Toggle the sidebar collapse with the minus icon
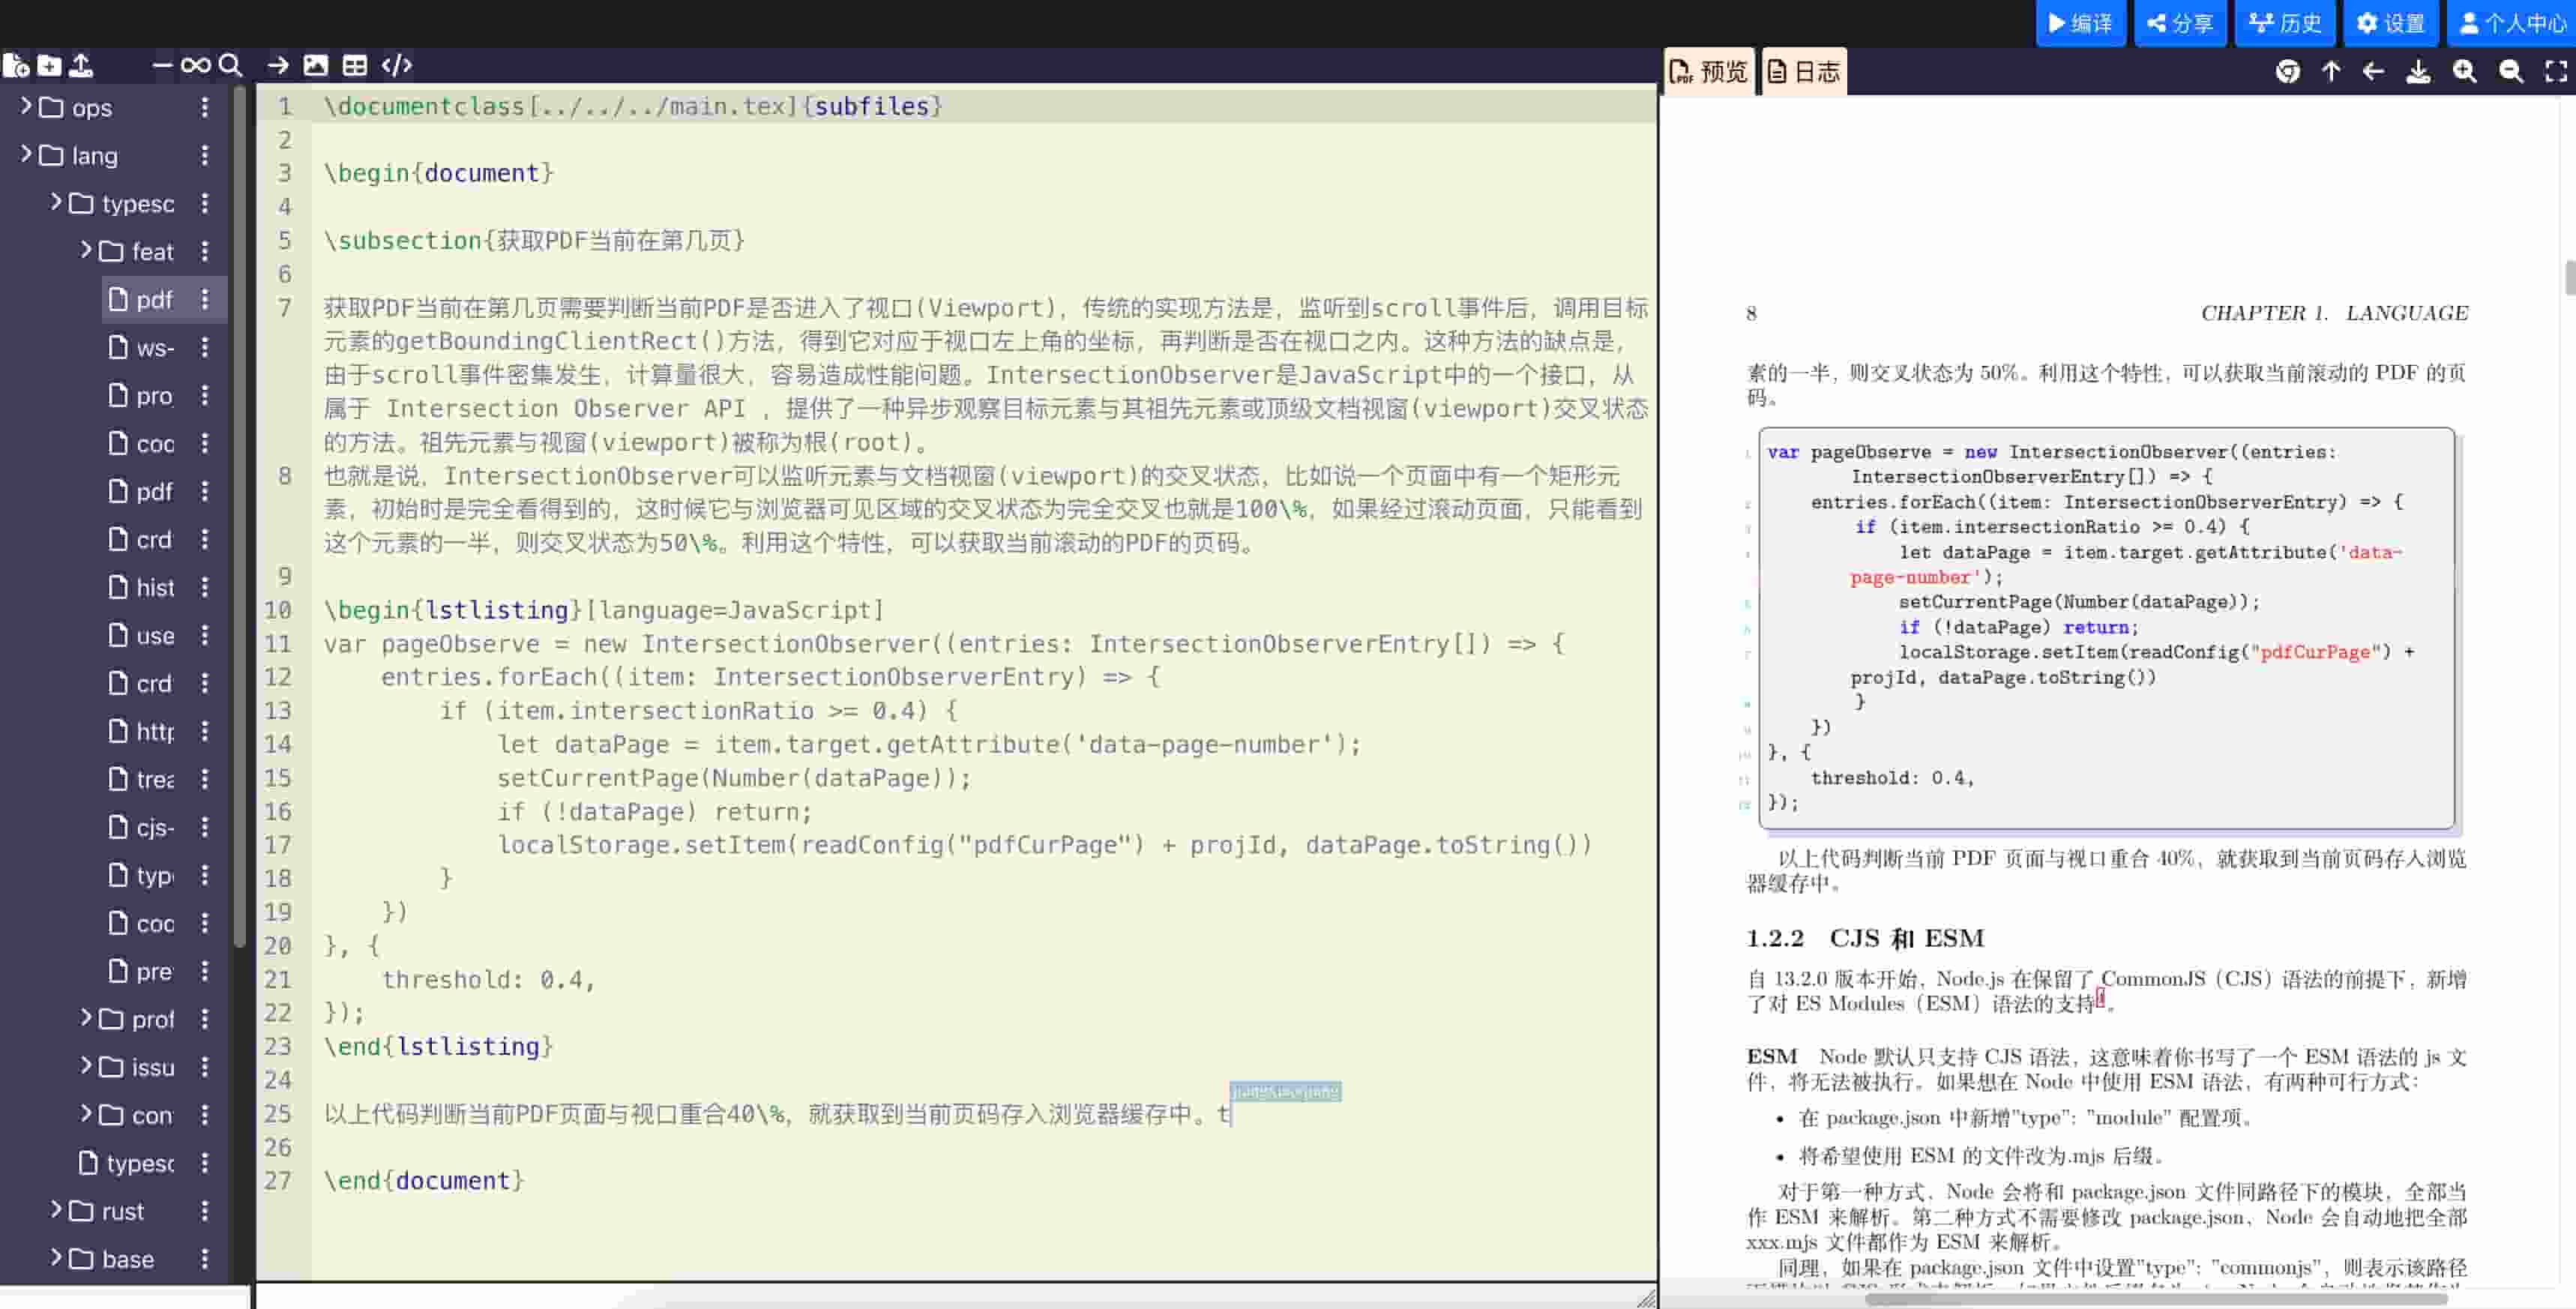This screenshot has width=2576, height=1309. [x=163, y=65]
